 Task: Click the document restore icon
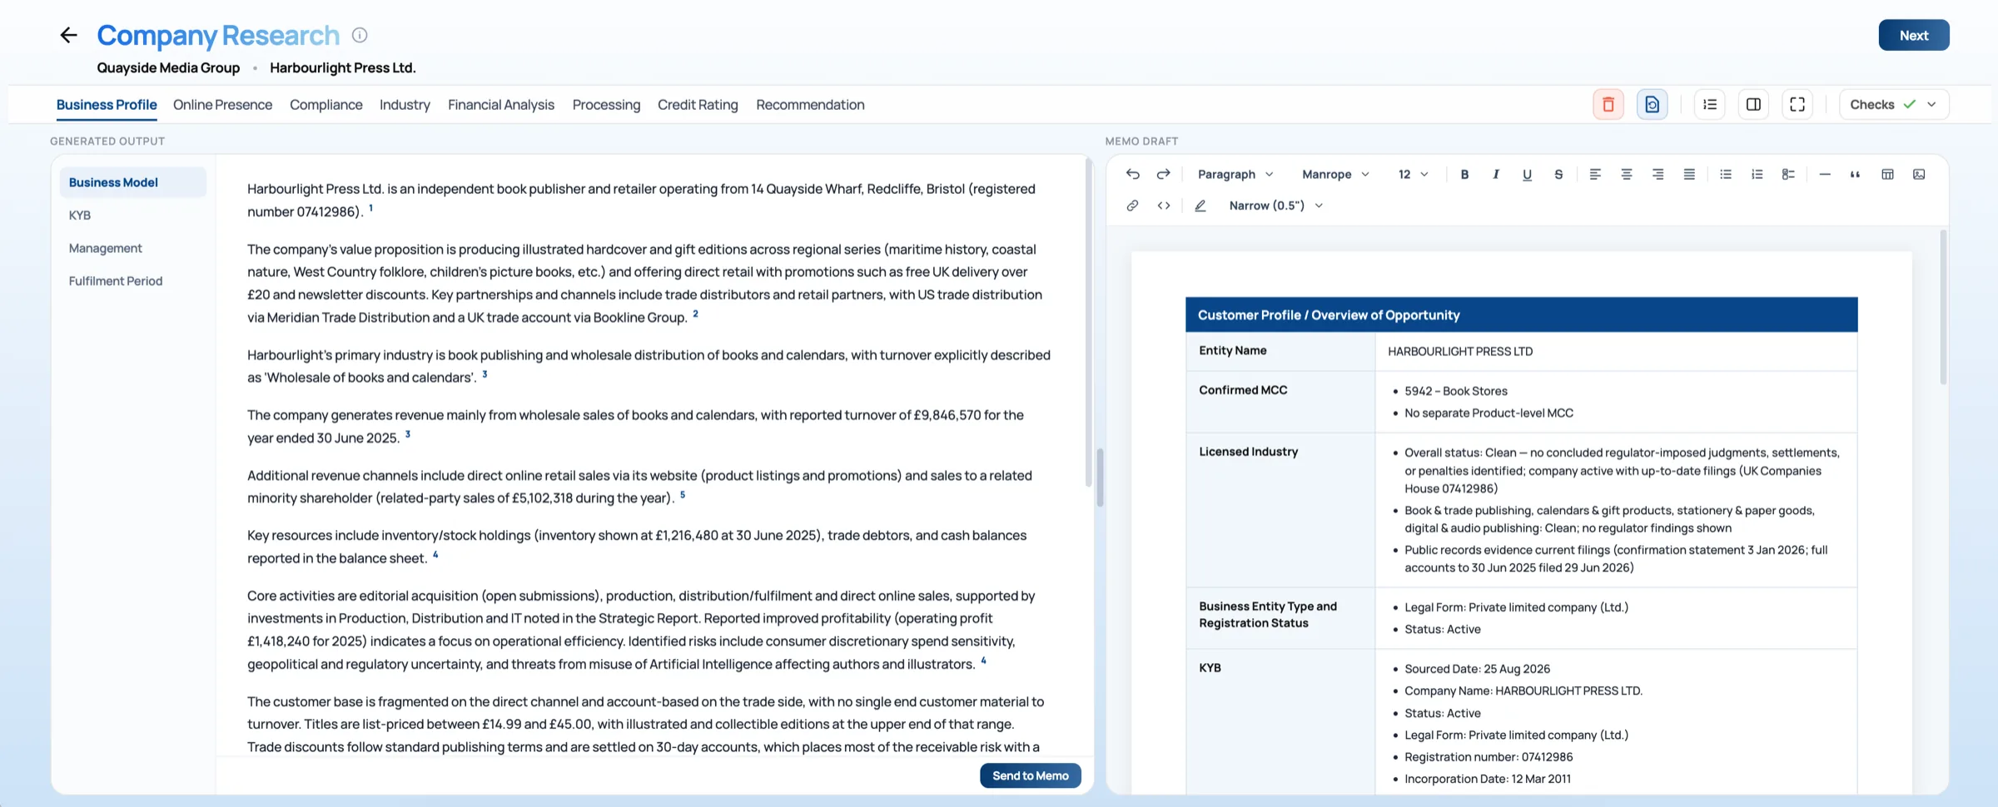point(1652,105)
